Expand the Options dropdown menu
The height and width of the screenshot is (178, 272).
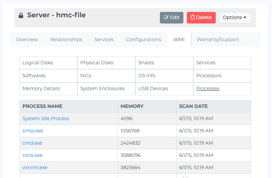(235, 18)
